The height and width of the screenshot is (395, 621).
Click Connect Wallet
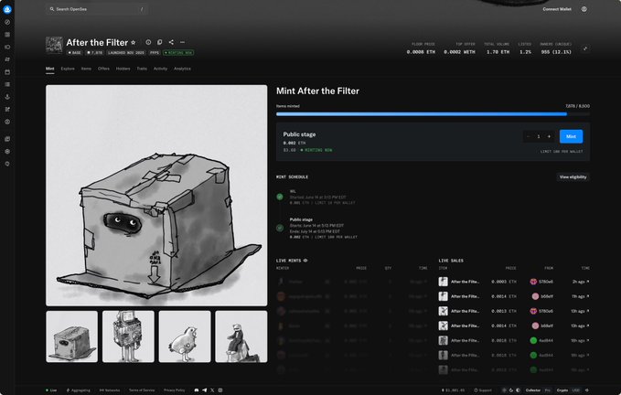(x=557, y=9)
